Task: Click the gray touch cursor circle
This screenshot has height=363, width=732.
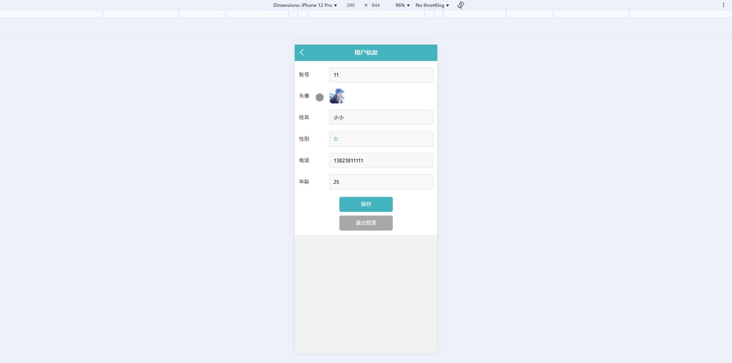Action: tap(319, 98)
